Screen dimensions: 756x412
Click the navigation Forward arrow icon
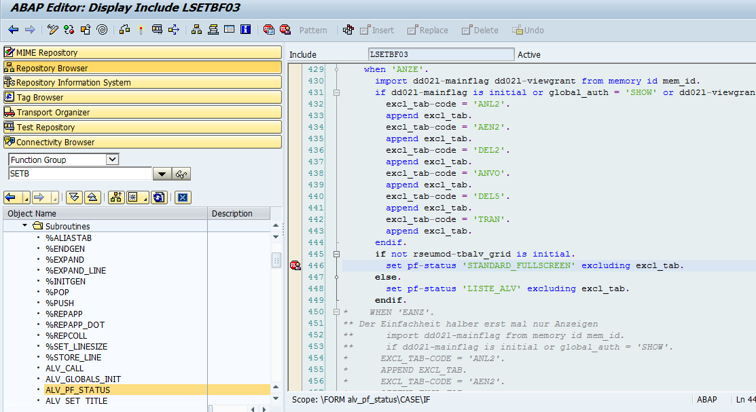click(31, 30)
